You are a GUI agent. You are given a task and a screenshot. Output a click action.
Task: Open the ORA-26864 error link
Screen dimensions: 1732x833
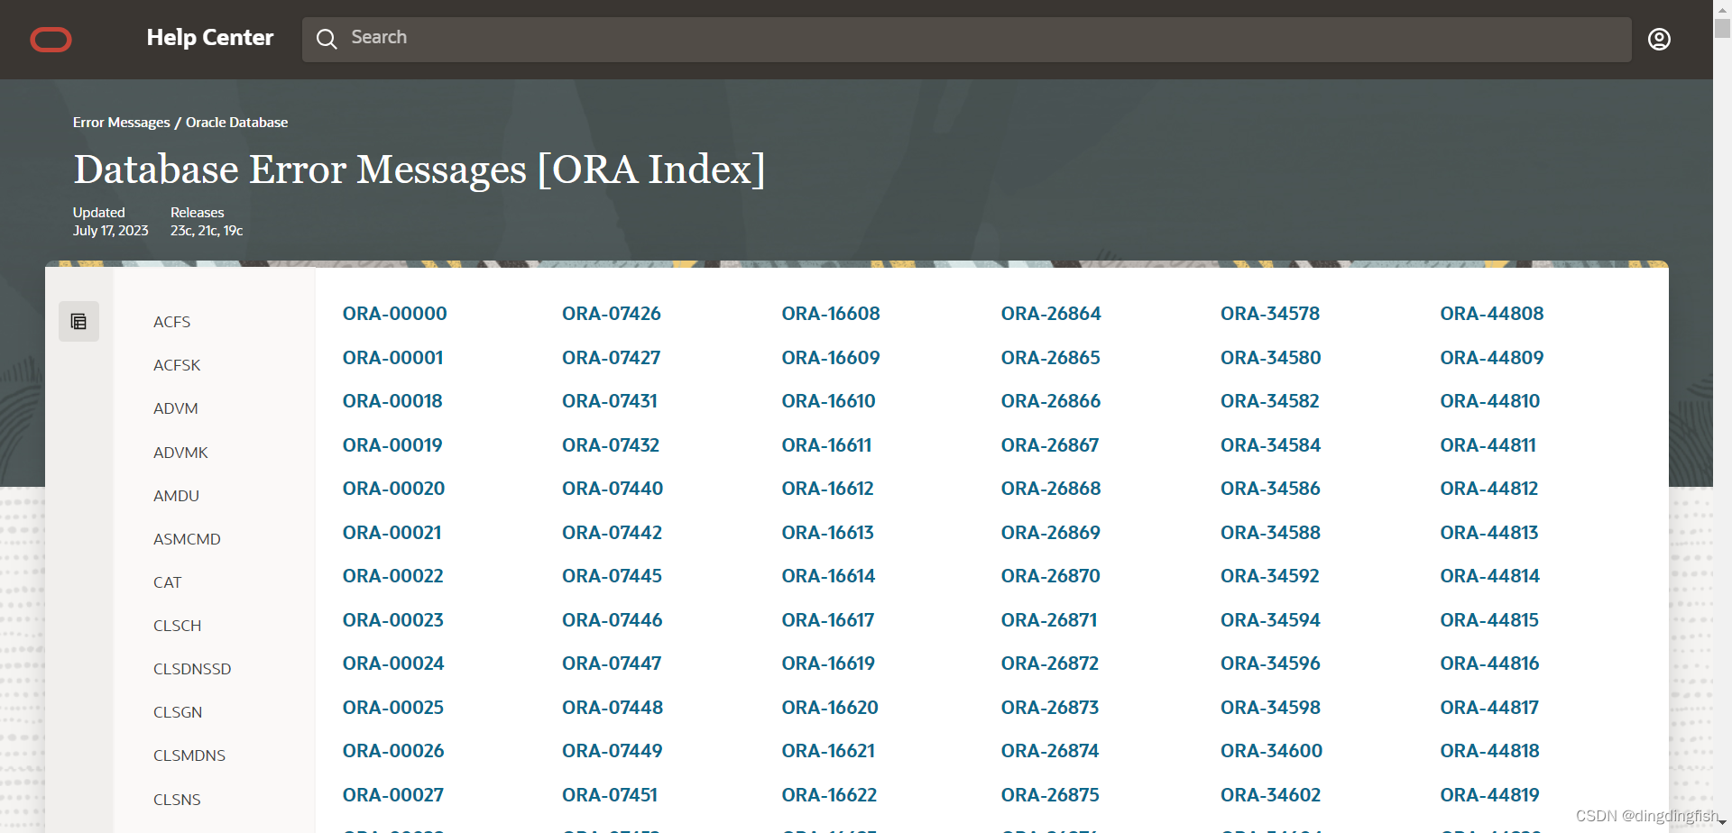1051,314
